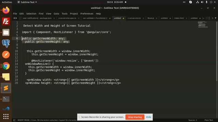Image resolution: width=218 pixels, height=122 pixels.
Task: Open the Files manager dock icon
Action: click(x=6, y=33)
